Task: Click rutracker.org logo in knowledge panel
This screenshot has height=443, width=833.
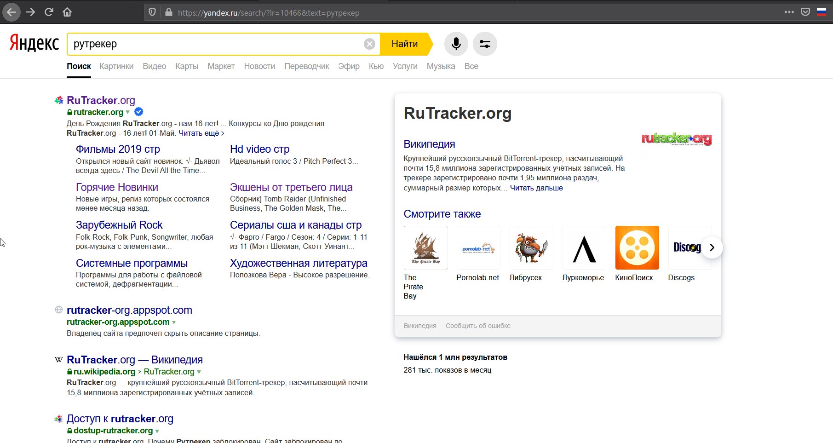Action: point(677,138)
